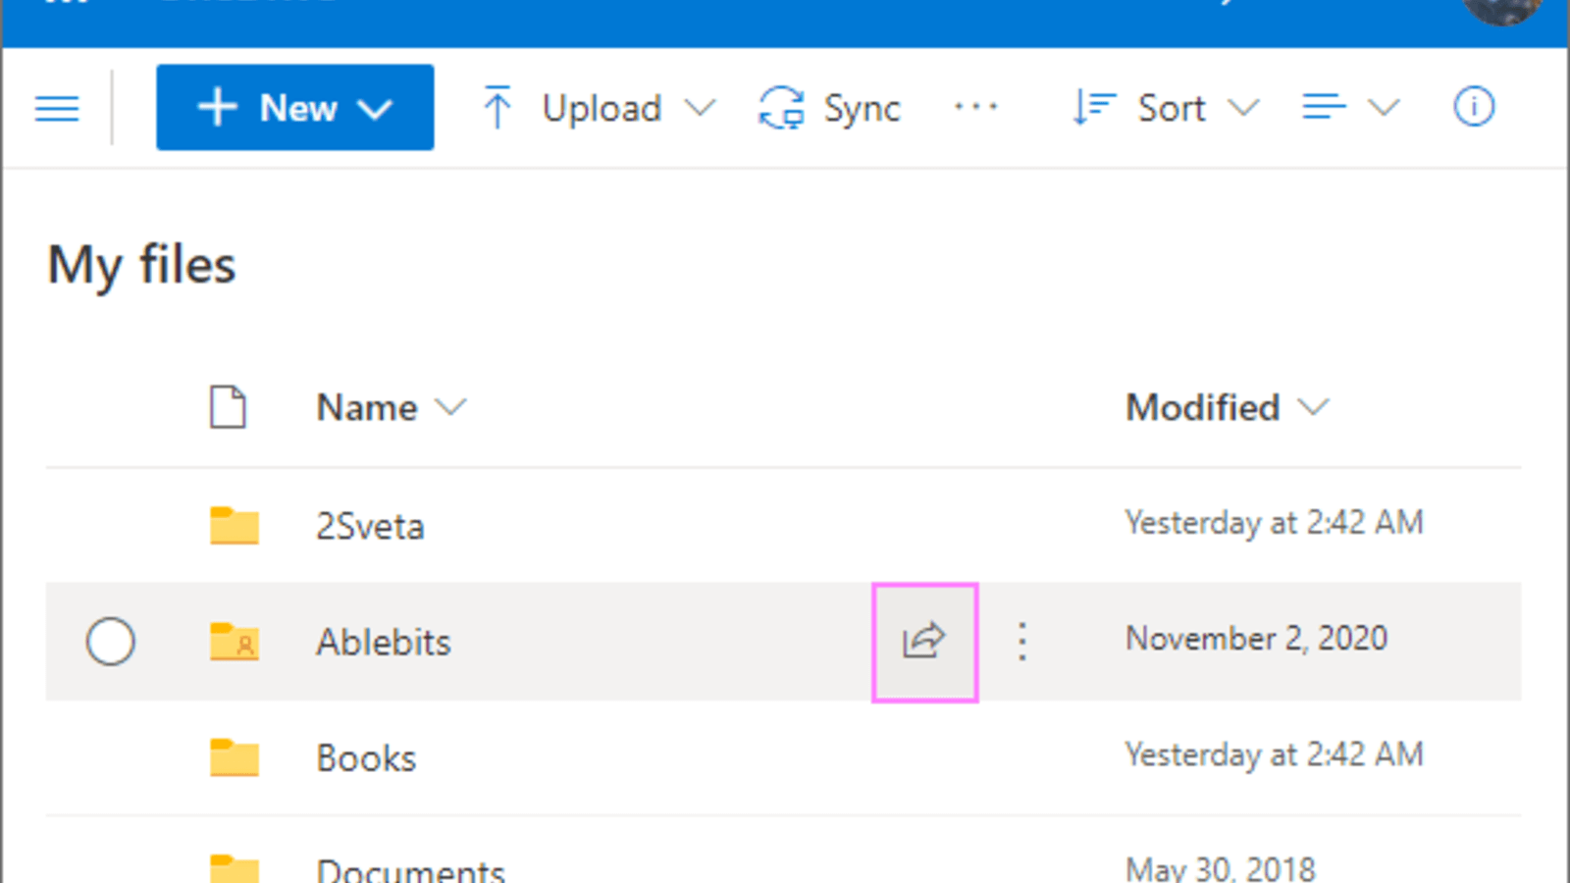Image resolution: width=1570 pixels, height=883 pixels.
Task: Sort by the Modified column header
Action: [1227, 407]
